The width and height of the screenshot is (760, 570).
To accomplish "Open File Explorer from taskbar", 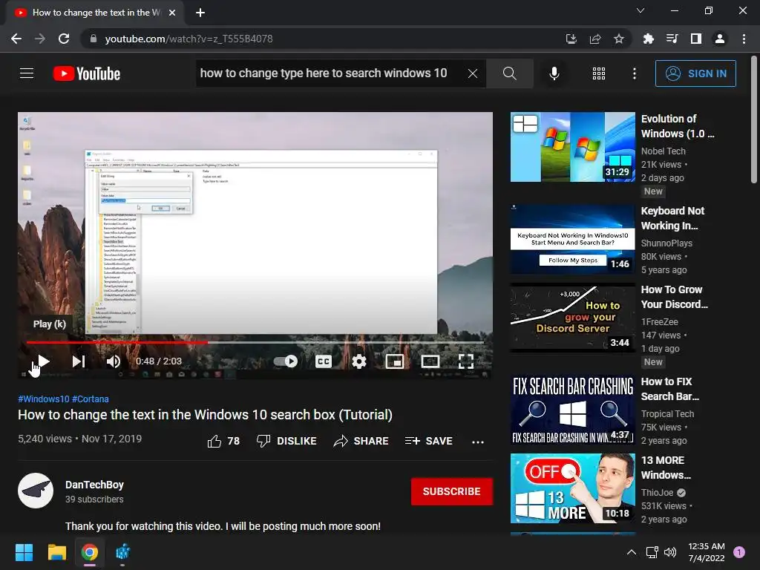I will click(x=56, y=552).
